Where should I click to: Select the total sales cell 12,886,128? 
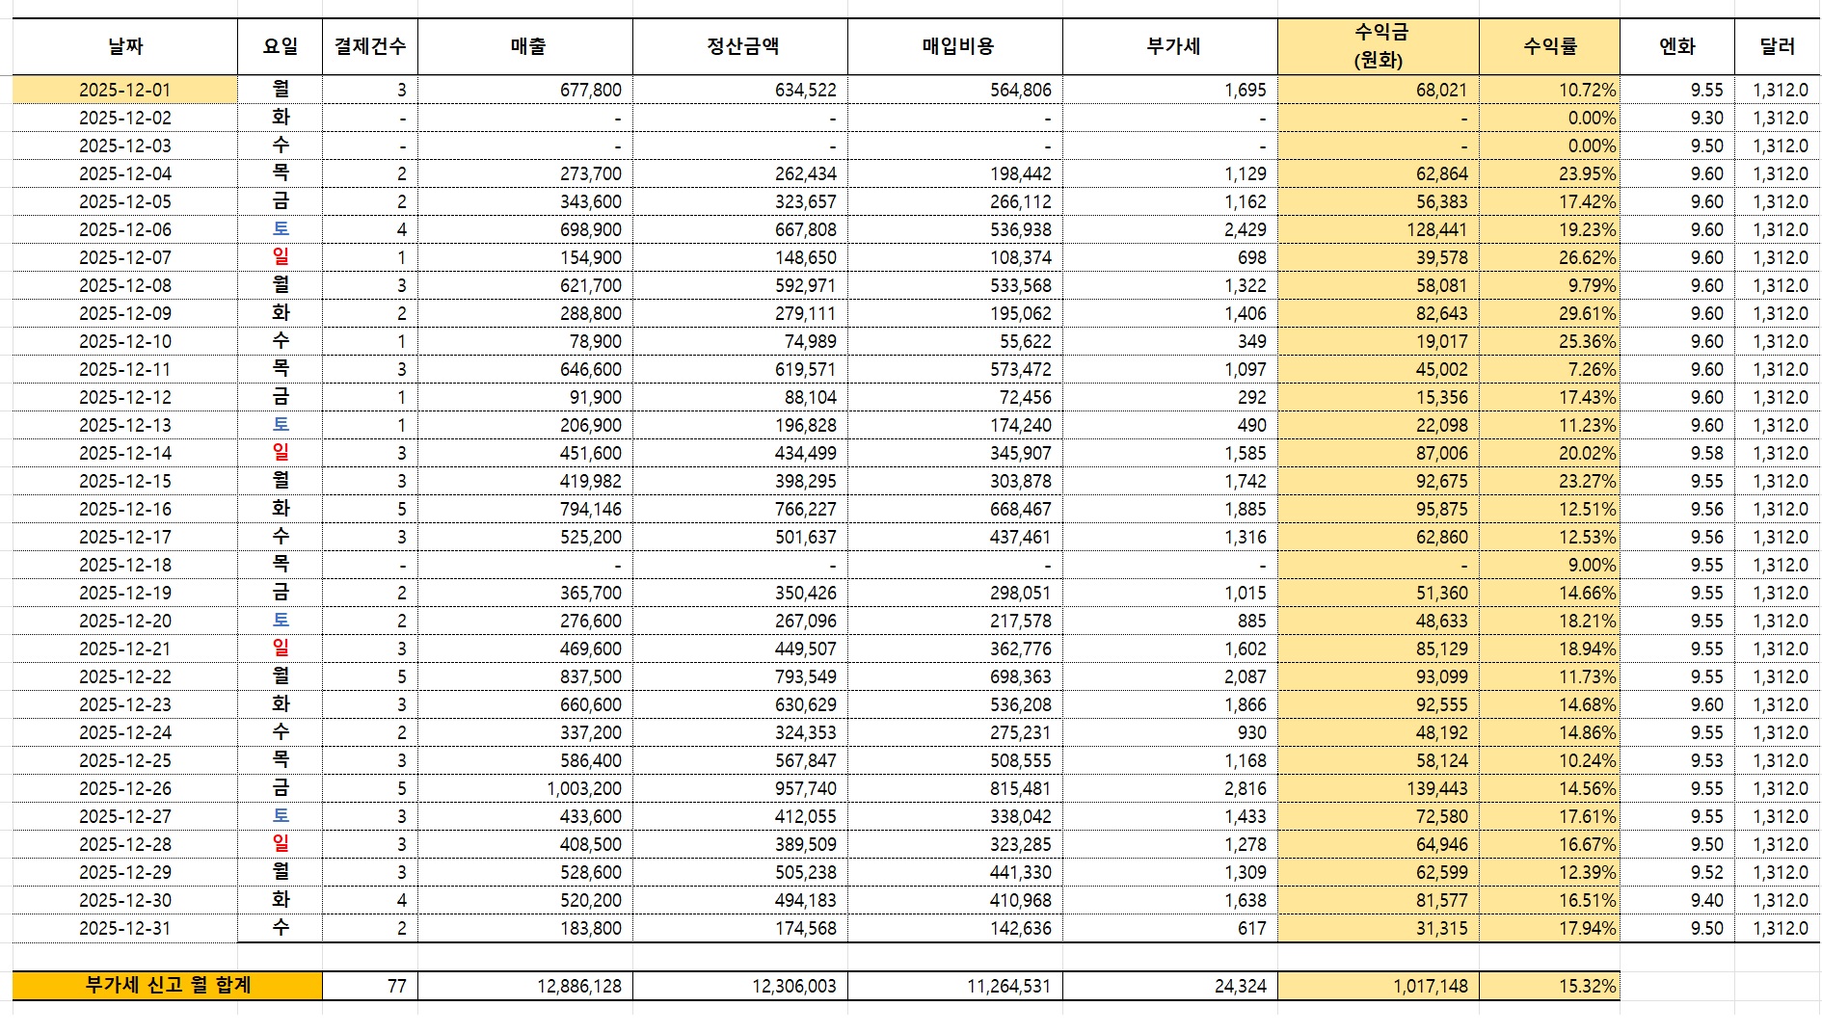[525, 986]
